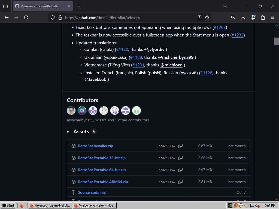View site info via padlock icon
279x209 pixels.
point(60,17)
